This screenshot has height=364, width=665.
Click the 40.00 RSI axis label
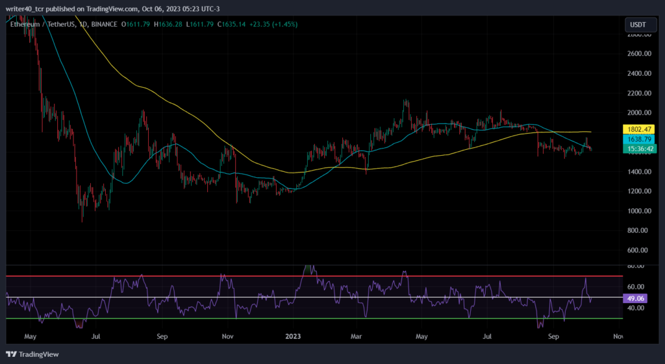[636, 308]
